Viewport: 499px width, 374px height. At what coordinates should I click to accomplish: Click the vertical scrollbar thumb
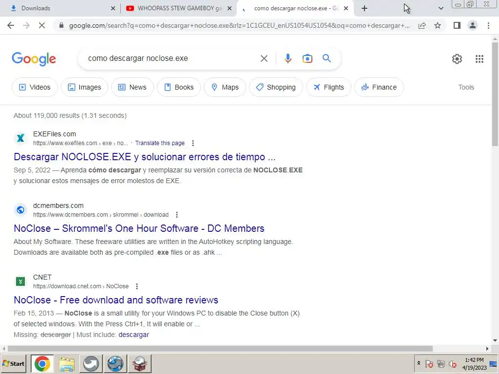click(x=495, y=94)
